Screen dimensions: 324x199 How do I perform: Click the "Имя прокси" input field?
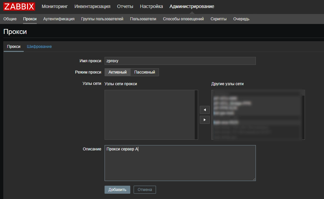coord(180,61)
